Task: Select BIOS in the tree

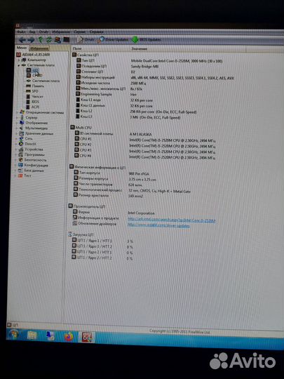Action: 33,102
